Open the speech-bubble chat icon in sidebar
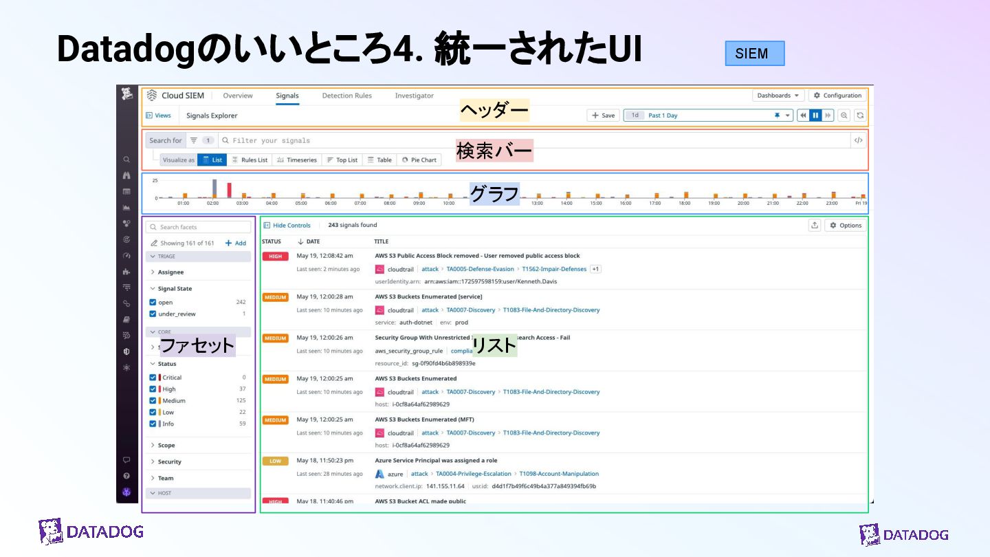The image size is (990, 557). pos(126,460)
